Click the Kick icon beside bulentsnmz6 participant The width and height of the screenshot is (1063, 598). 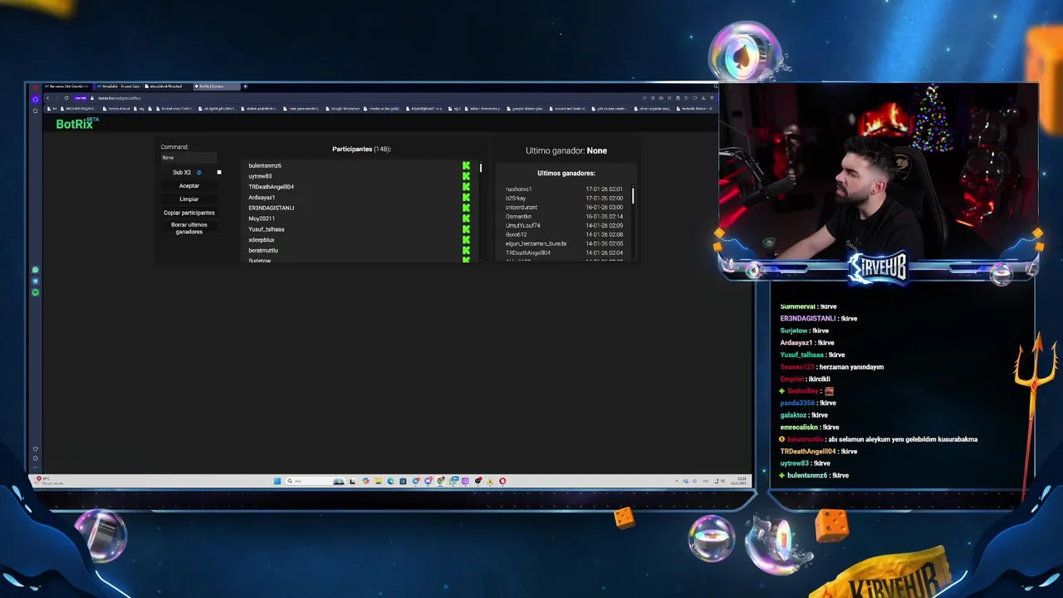(466, 166)
